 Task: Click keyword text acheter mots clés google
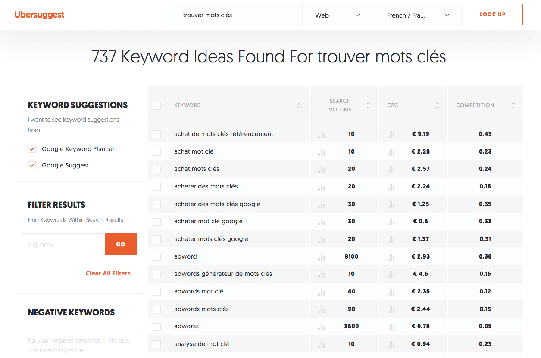click(211, 239)
